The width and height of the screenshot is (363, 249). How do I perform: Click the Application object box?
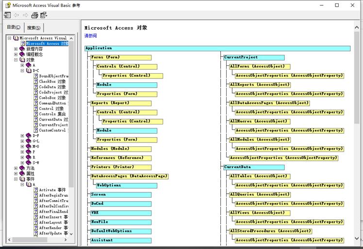coord(217,48)
